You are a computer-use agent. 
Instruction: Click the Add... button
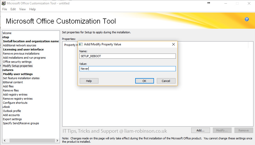coord(200,130)
